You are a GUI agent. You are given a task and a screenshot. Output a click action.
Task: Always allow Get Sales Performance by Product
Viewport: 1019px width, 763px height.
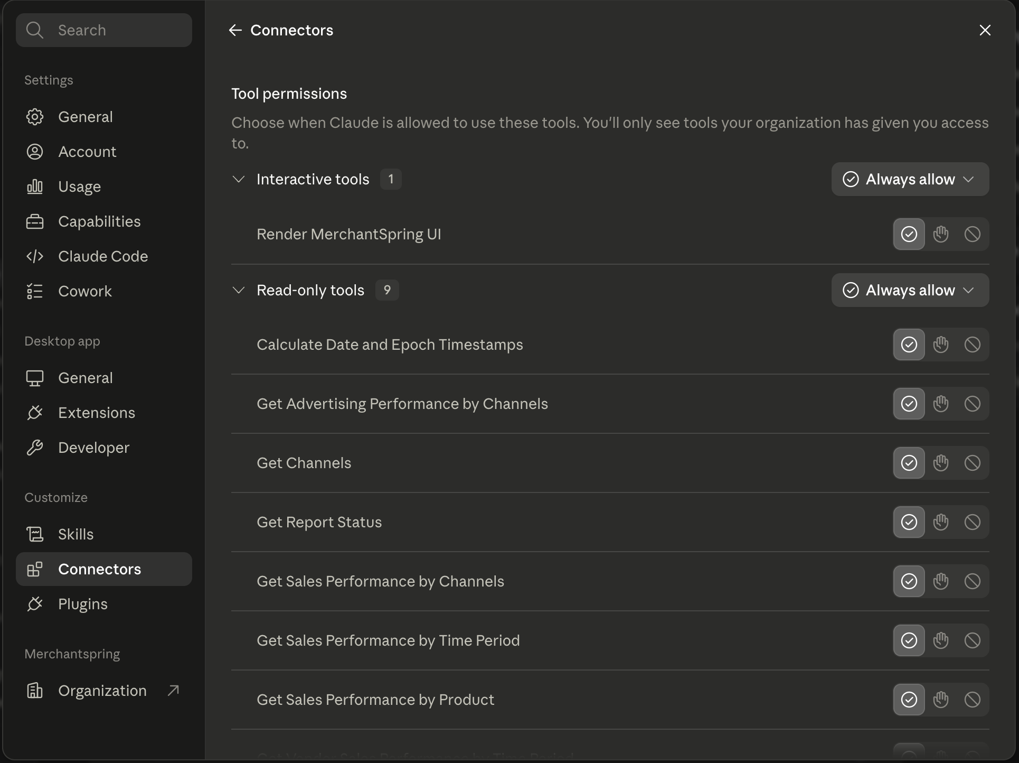(x=909, y=700)
